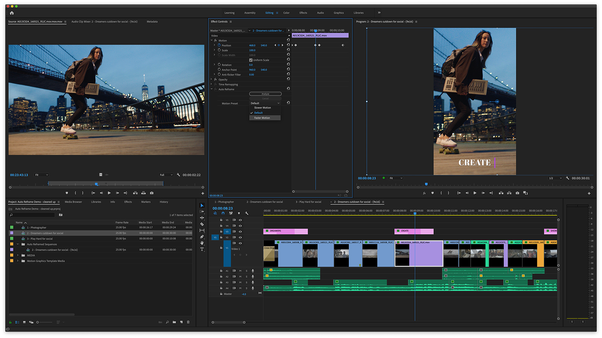Select the Type tool
The image size is (602, 338).
(202, 249)
